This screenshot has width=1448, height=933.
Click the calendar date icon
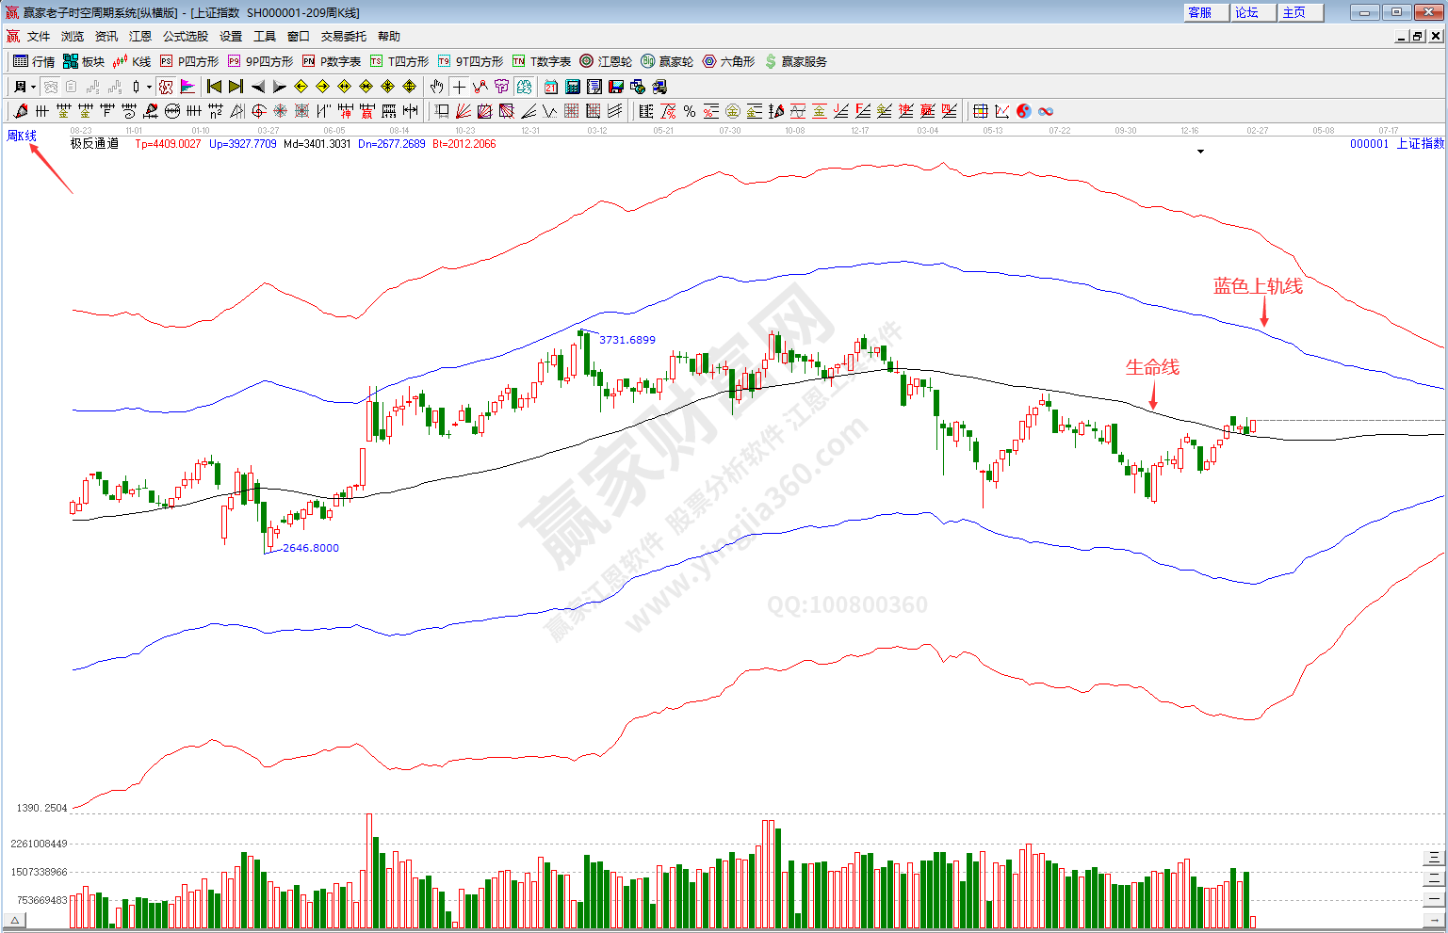(x=550, y=87)
